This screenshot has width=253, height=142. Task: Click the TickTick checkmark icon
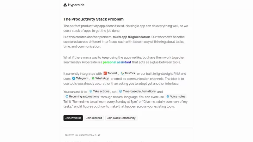tap(122, 73)
